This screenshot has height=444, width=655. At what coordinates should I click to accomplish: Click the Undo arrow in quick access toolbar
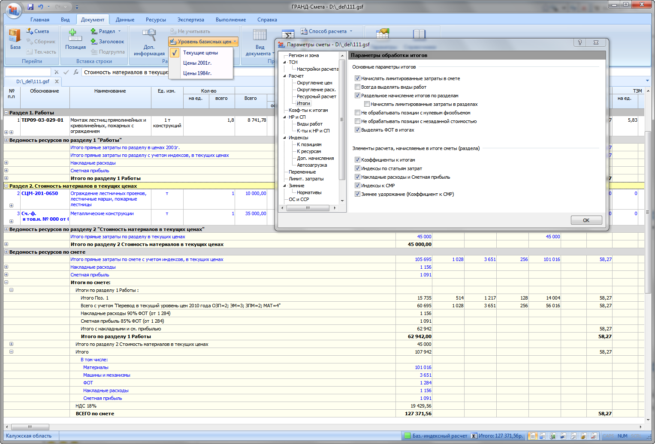(41, 7)
